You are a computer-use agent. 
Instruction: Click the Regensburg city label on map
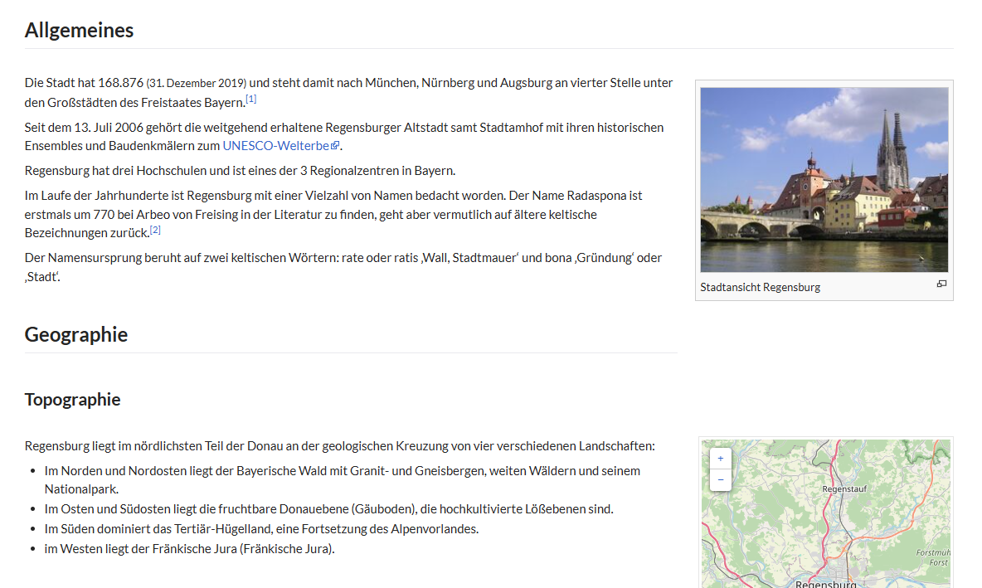coord(825,583)
